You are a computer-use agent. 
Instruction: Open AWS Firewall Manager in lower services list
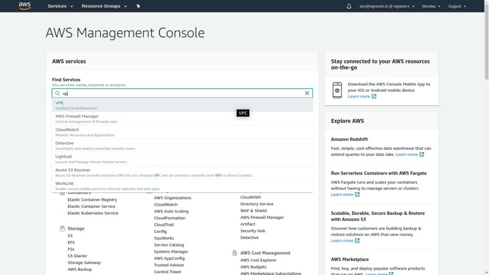click(262, 217)
